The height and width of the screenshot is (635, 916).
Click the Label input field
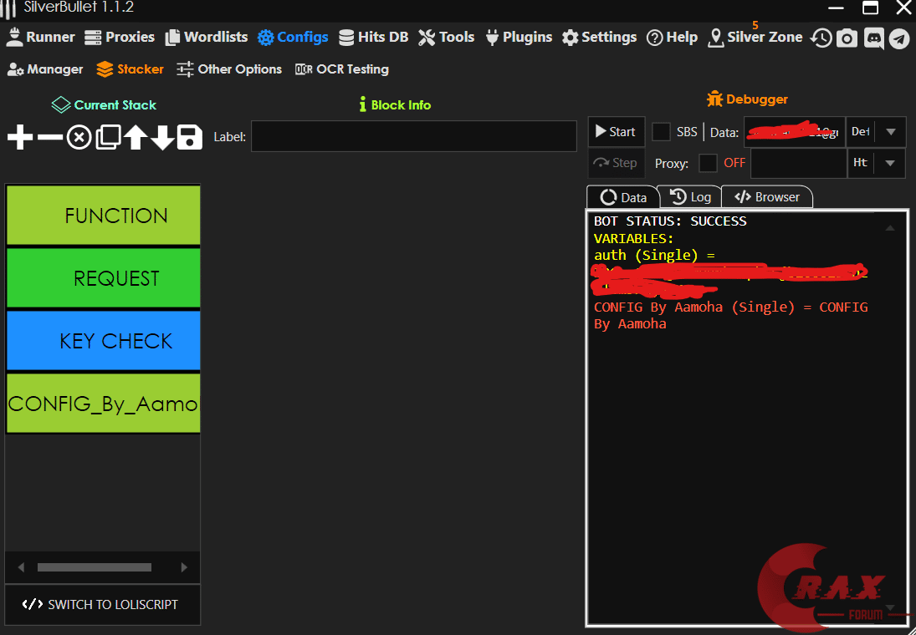pos(413,136)
